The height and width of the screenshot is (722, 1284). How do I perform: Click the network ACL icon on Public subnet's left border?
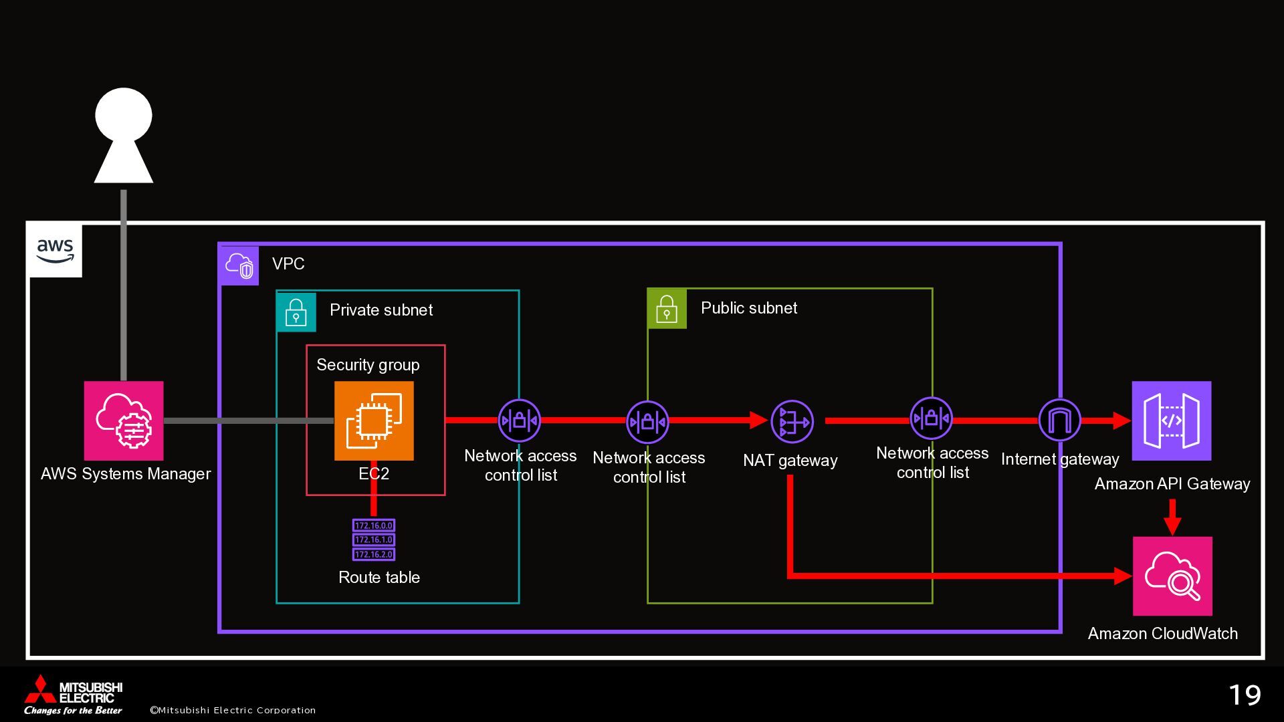point(647,422)
